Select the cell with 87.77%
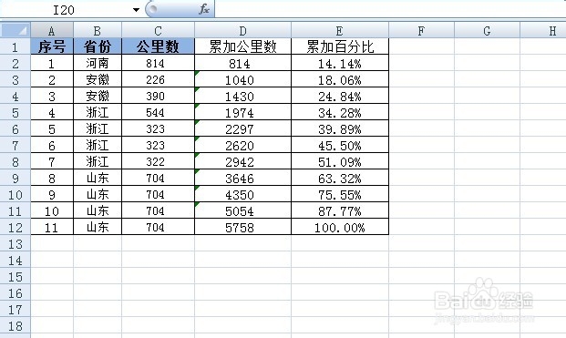 pyautogui.click(x=340, y=211)
